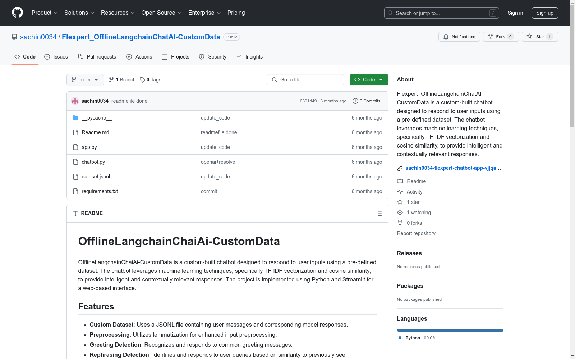Screen dimensions: 575x359
Task: Star the repository with Star button
Action: tap(540, 37)
